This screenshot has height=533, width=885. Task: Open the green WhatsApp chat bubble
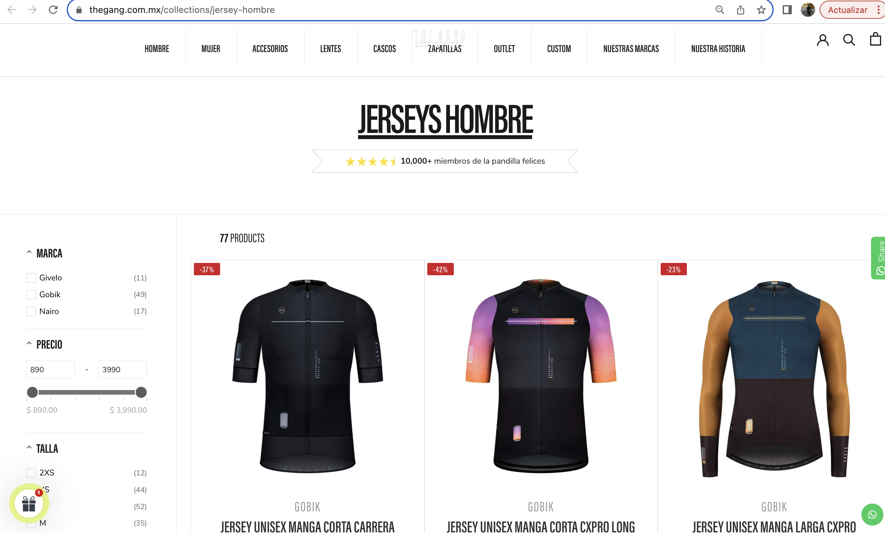[872, 514]
